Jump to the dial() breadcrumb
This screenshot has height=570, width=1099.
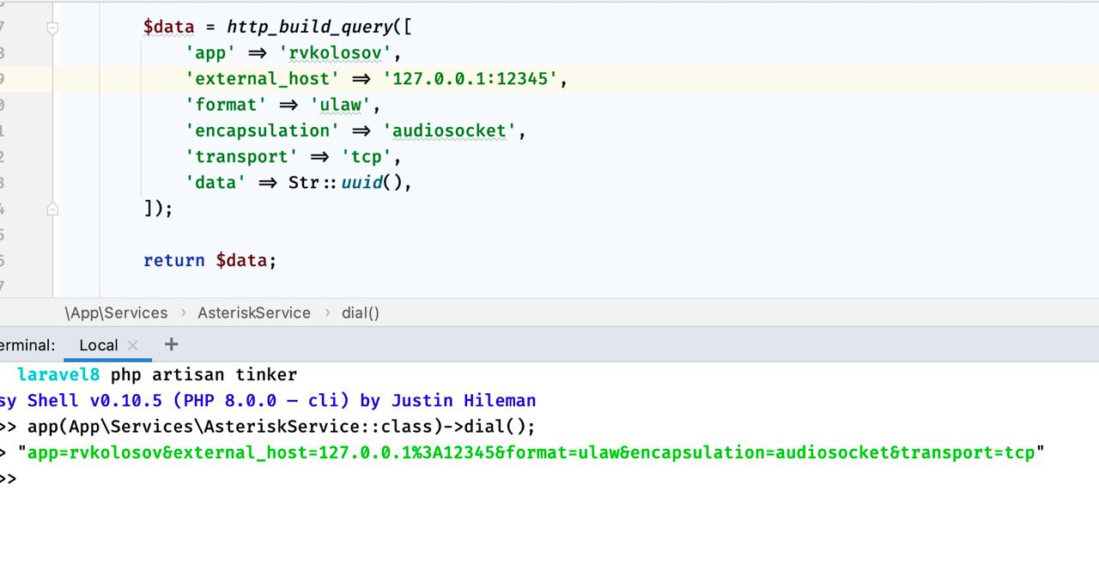[361, 313]
